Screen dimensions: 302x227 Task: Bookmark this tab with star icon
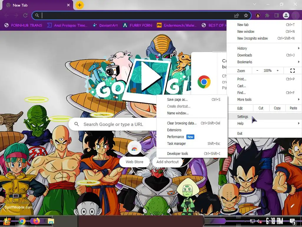(246, 15)
